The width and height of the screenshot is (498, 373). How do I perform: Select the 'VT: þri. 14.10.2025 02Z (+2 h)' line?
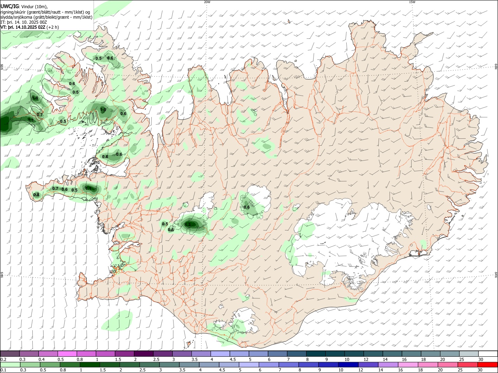coord(30,27)
